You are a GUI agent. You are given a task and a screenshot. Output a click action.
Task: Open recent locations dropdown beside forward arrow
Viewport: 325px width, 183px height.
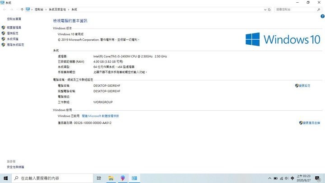[x=17, y=9]
